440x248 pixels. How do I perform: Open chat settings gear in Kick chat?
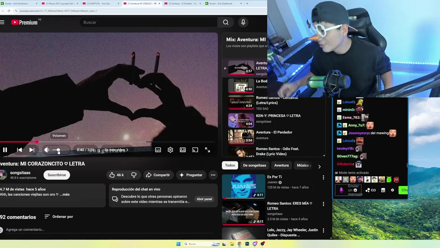(x=393, y=190)
